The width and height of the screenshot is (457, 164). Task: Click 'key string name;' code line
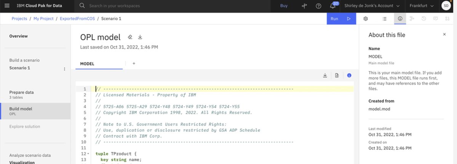(x=121, y=160)
